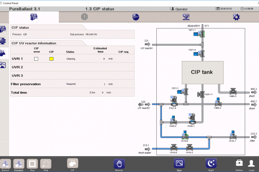Click manual valve V310-8 on fresh water line
This screenshot has height=172, width=259.
point(174,147)
